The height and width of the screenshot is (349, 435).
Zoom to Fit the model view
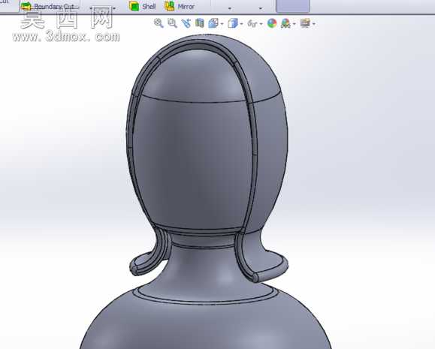(159, 23)
